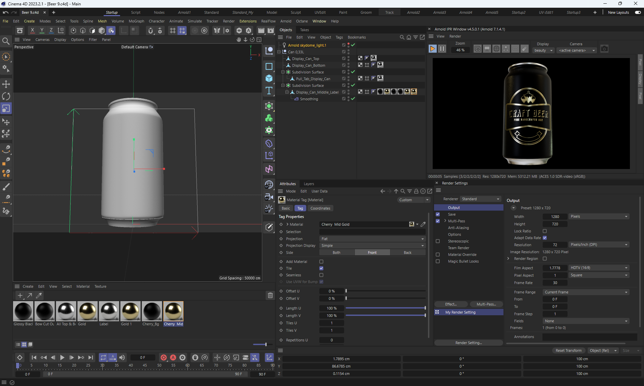Select the Cherry_Bg material thumbnail
The width and height of the screenshot is (644, 386).
pos(152,311)
